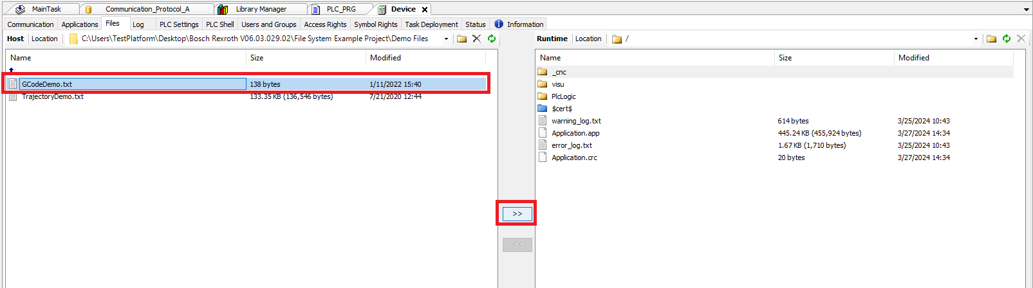
Task: Switch to the PLC Settings tab
Action: coord(179,24)
